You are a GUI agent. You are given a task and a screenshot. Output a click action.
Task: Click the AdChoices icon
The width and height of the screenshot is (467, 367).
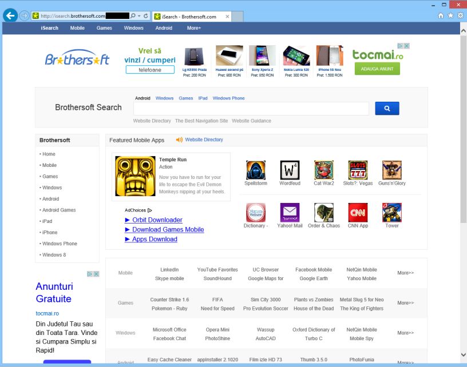tap(150, 210)
